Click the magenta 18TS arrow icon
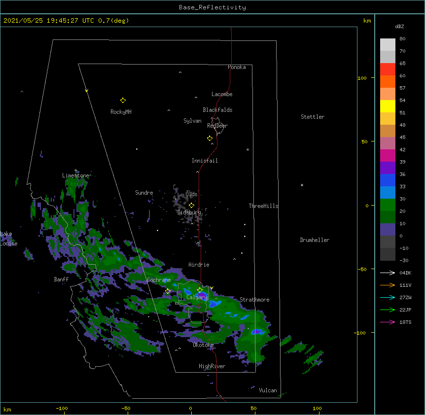This screenshot has width=425, height=415. click(x=388, y=322)
